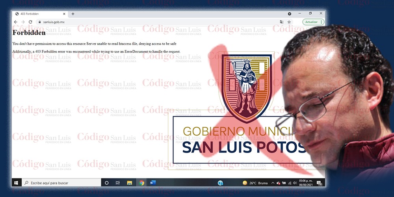Select the 403 Forbidden tab
394x197 pixels.
(x=40, y=14)
